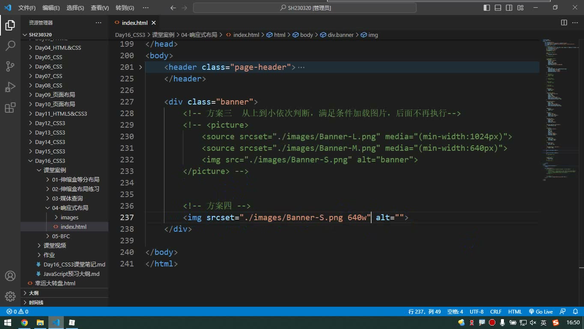
Task: Toggle the bottom panel visibility
Action: [x=498, y=8]
